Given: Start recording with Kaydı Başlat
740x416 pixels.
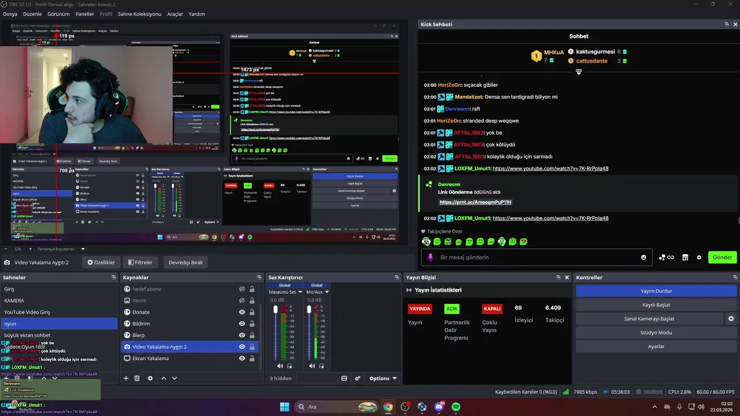Looking at the screenshot, I should [656, 304].
